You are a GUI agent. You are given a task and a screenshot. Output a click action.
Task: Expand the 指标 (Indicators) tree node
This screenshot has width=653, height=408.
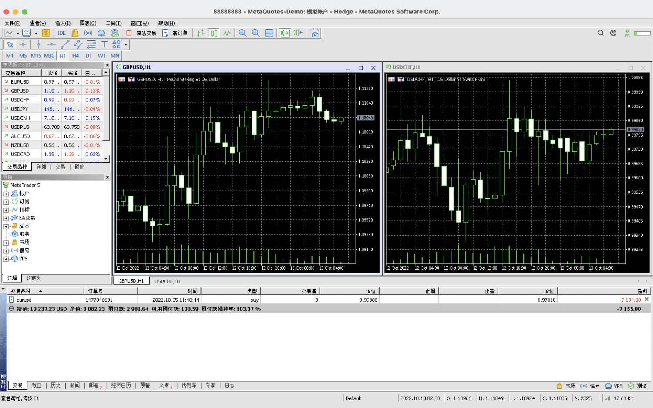coord(6,210)
